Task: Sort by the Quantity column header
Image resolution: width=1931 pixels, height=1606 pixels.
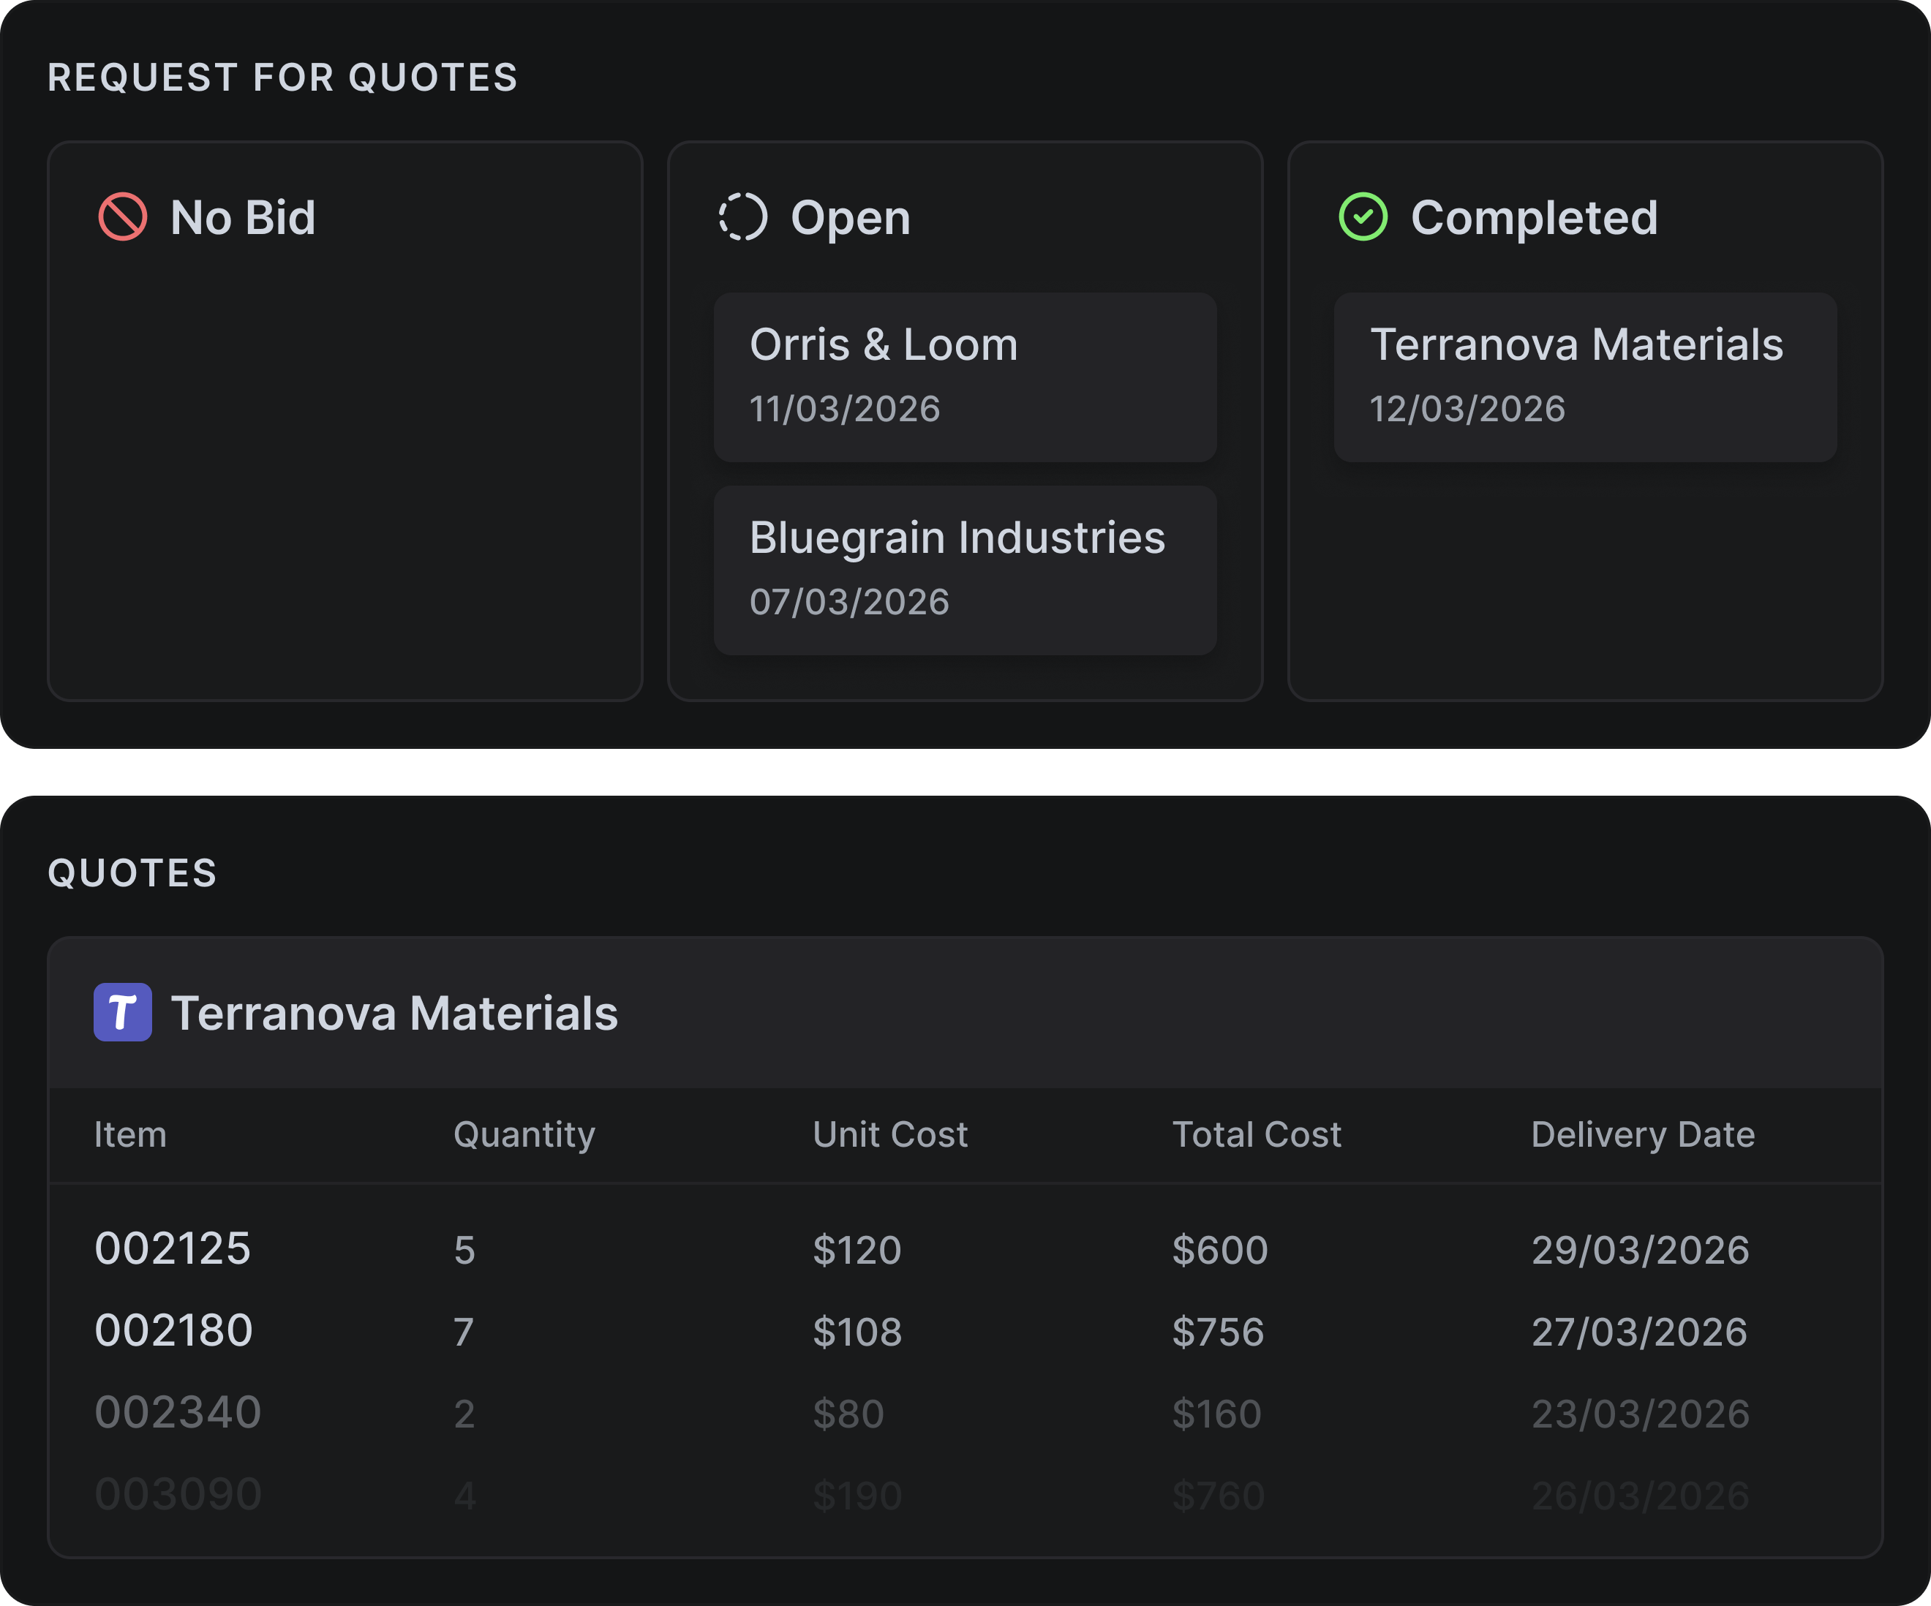Action: 524,1134
